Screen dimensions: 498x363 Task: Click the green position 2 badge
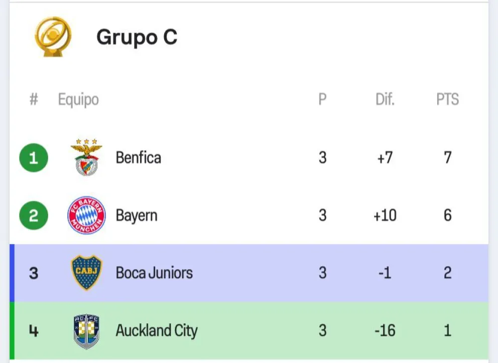34,216
